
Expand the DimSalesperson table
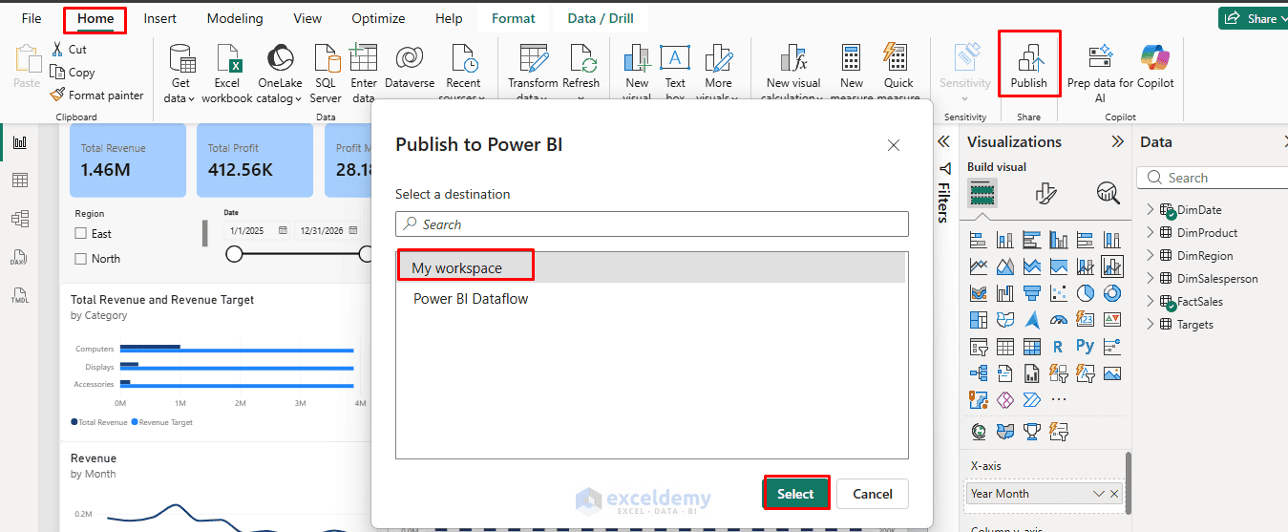tap(1151, 278)
